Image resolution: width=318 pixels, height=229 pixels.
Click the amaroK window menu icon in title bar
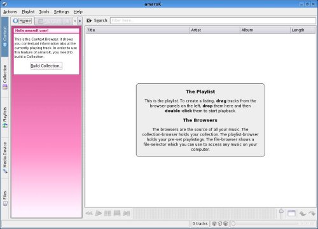coord(4,4)
